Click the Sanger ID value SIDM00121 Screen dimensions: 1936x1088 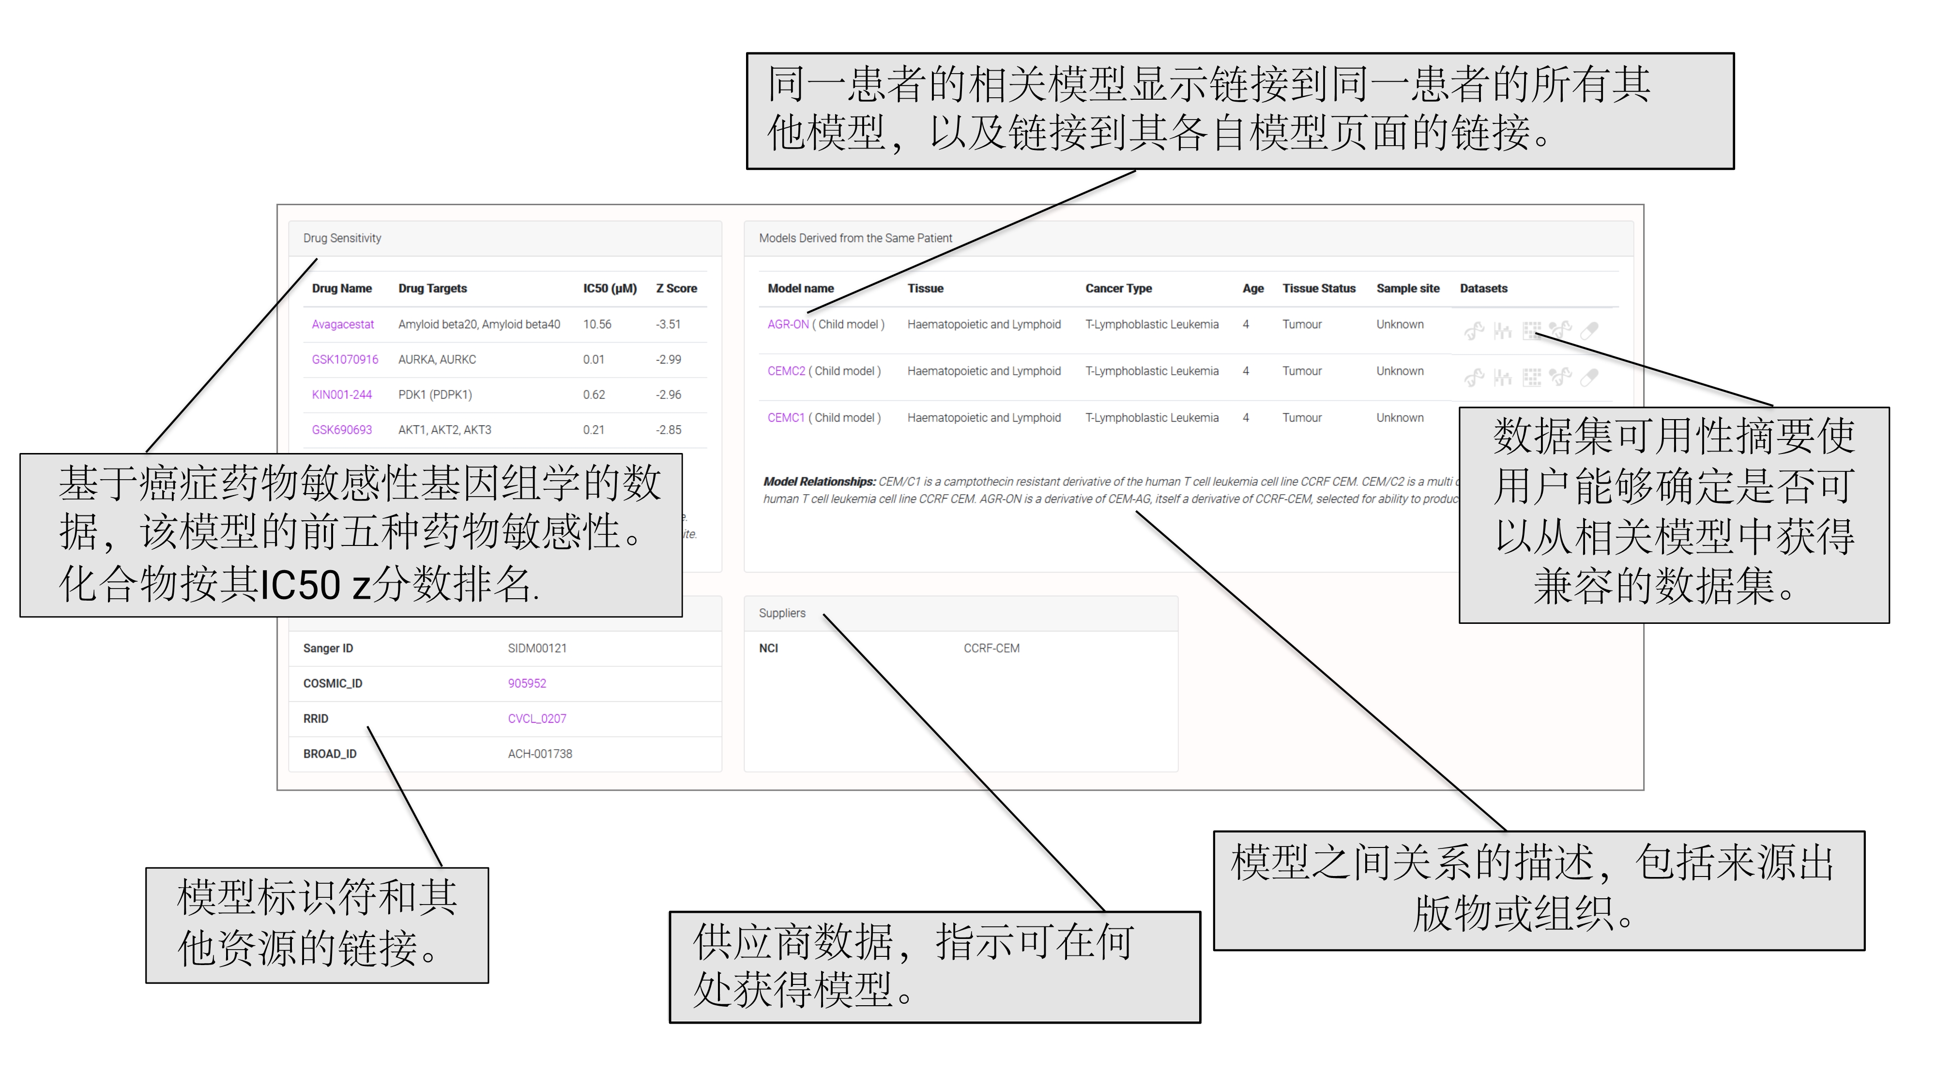click(537, 649)
